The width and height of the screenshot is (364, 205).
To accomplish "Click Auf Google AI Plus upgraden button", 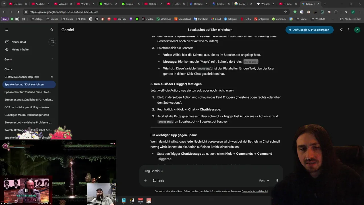I will coord(309,30).
